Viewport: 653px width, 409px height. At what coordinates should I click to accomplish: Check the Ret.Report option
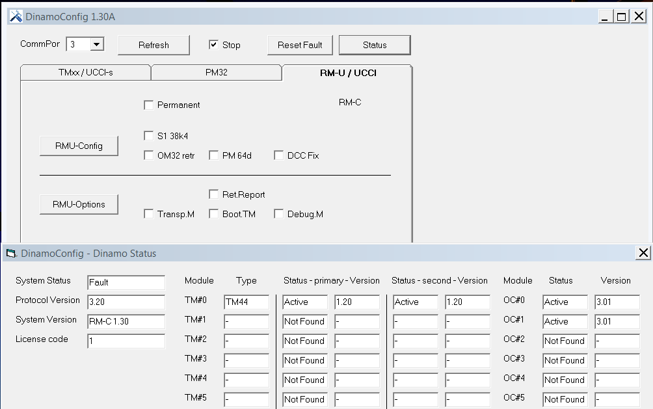[x=214, y=194]
